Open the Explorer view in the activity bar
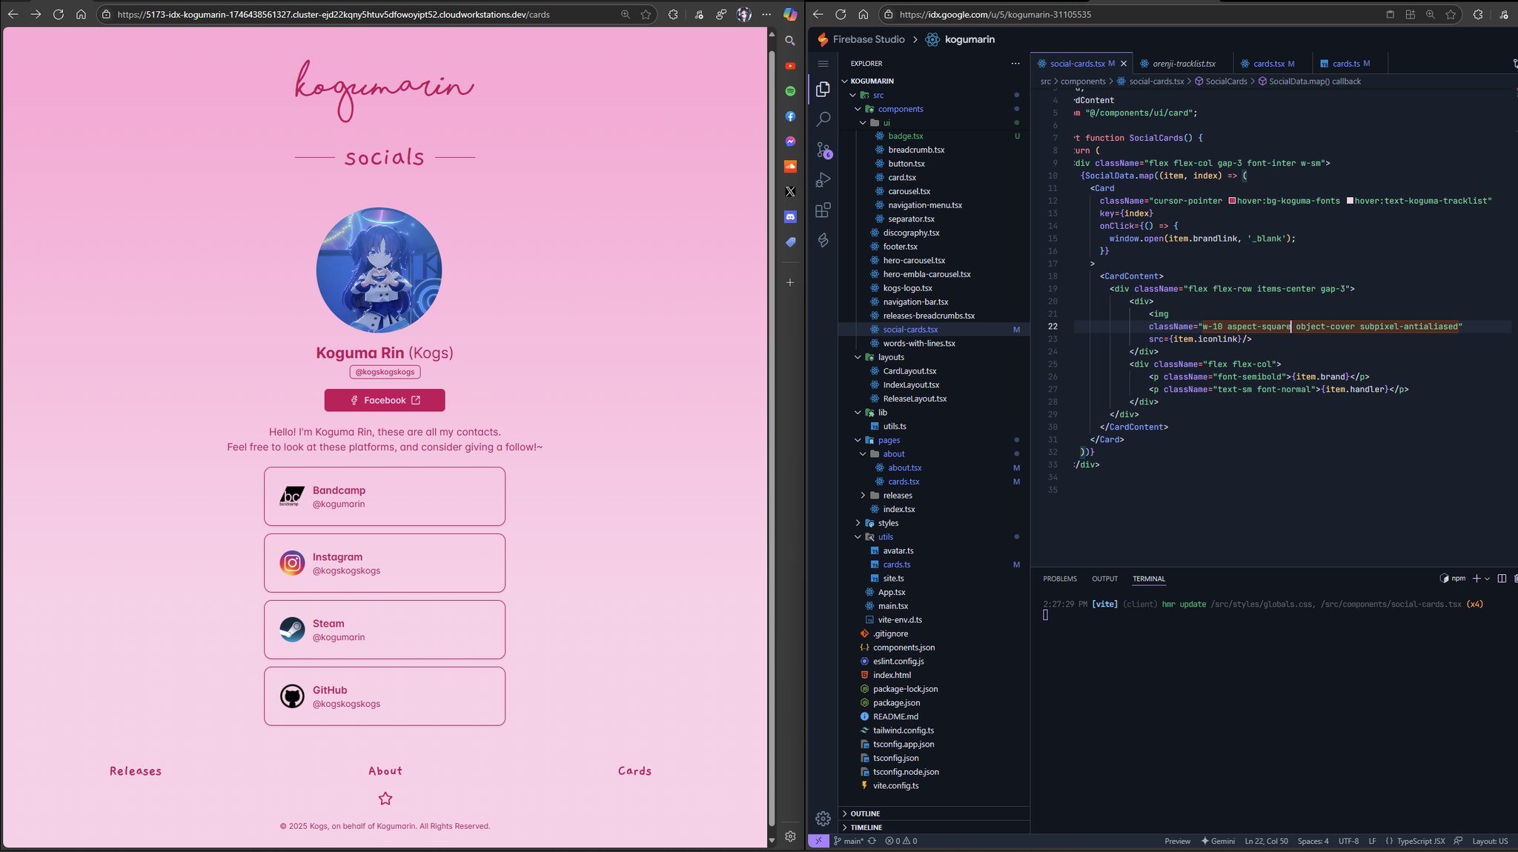The width and height of the screenshot is (1518, 852). tap(823, 89)
